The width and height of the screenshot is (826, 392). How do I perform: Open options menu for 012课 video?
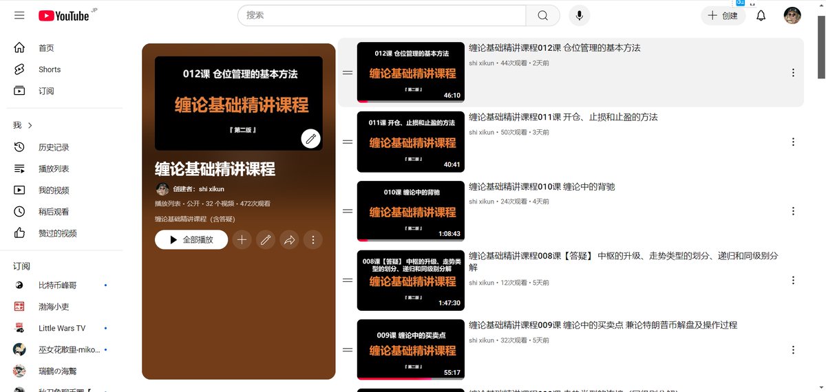pyautogui.click(x=793, y=73)
